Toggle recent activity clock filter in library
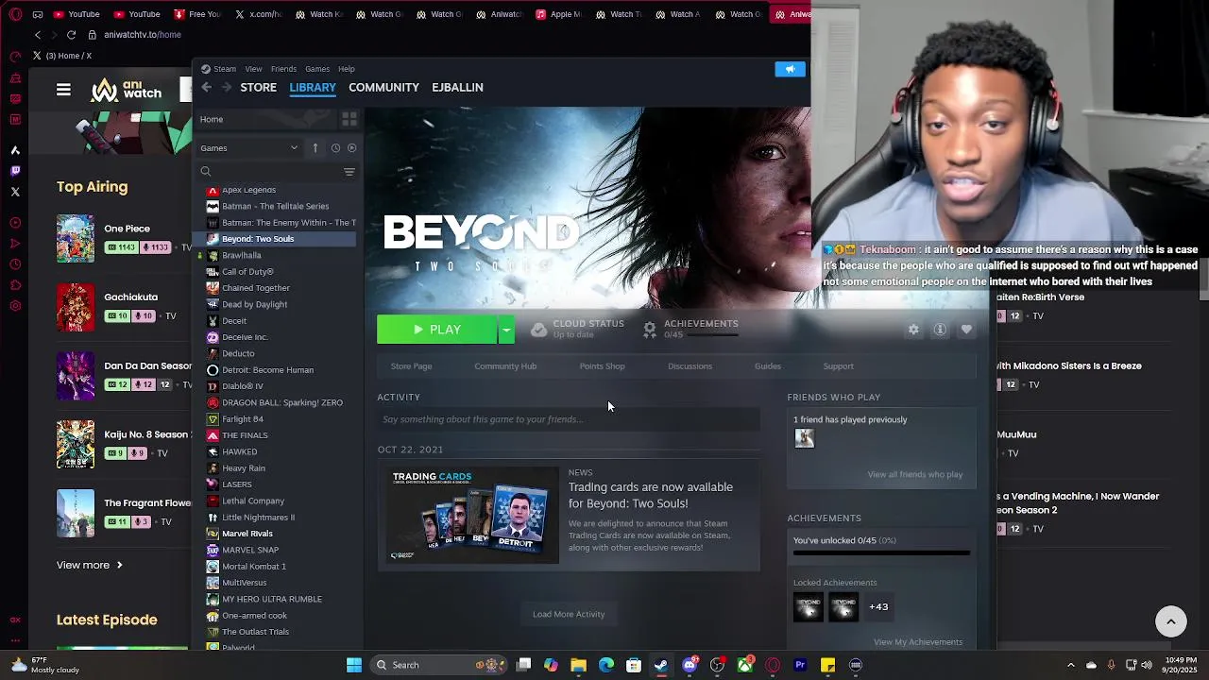The image size is (1209, 680). [x=335, y=147]
